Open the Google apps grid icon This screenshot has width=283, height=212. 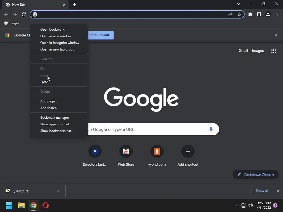[x=274, y=51]
